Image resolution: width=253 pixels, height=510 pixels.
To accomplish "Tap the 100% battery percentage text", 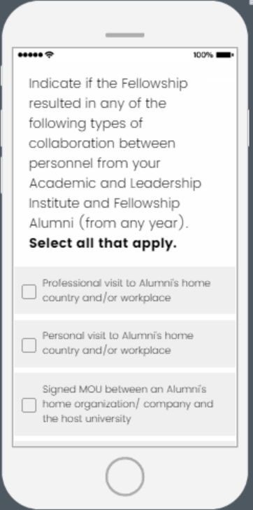I will [x=203, y=55].
